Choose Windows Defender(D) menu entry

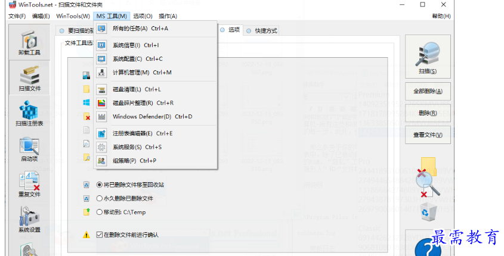point(156,117)
